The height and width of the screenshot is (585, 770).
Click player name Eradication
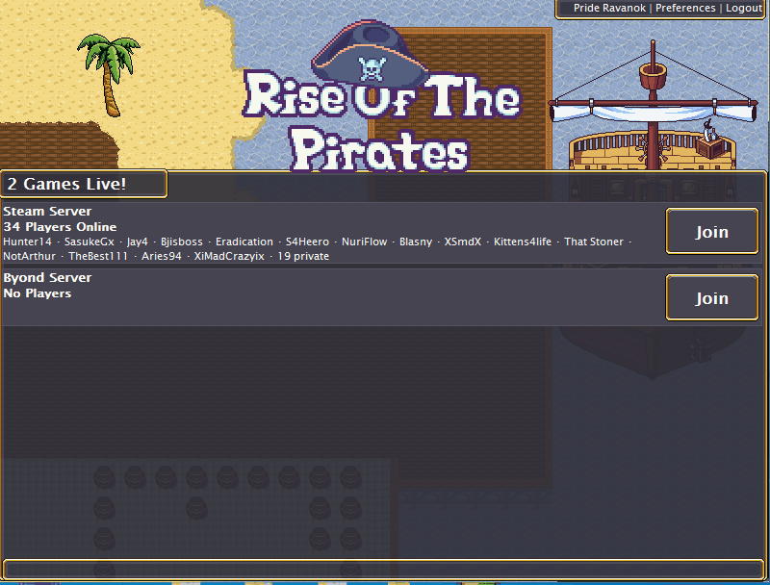[x=244, y=242]
